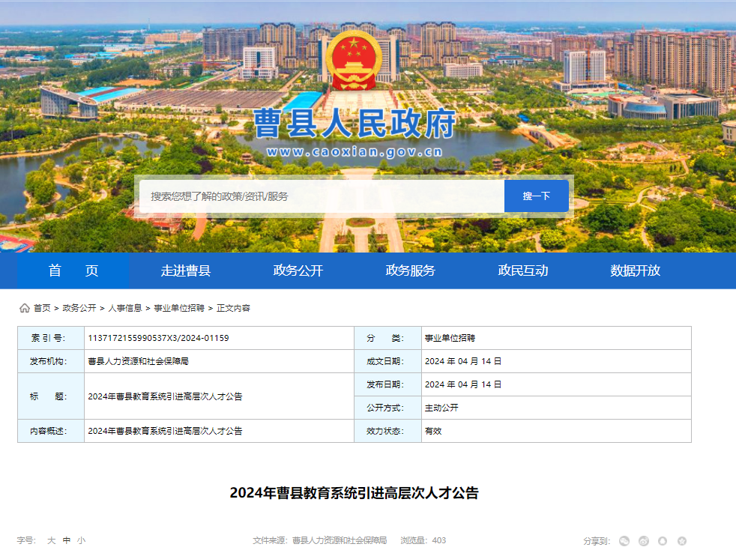Click the 搜一下 search button
Viewport: 736px width, 559px height.
pyautogui.click(x=537, y=196)
